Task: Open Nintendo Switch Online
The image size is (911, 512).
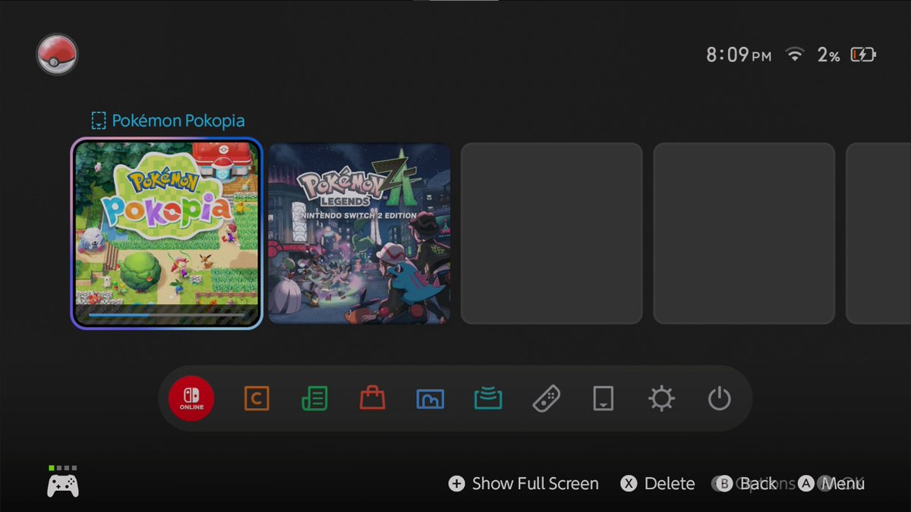Action: [x=191, y=398]
